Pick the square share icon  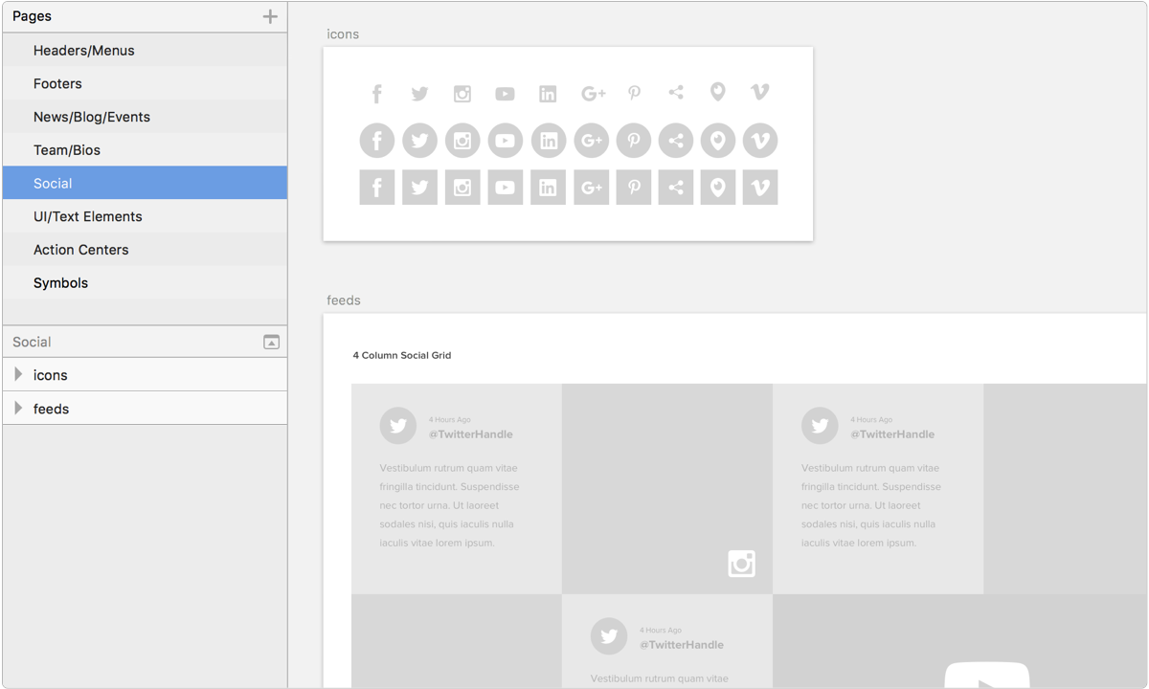pyautogui.click(x=676, y=188)
